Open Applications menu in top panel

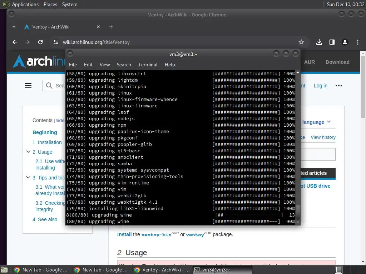pyautogui.click(x=25, y=4)
